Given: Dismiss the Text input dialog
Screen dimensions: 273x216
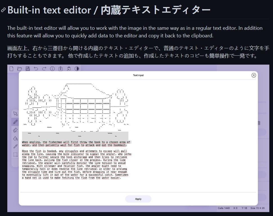Looking at the screenshot, I should [x=254, y=75].
